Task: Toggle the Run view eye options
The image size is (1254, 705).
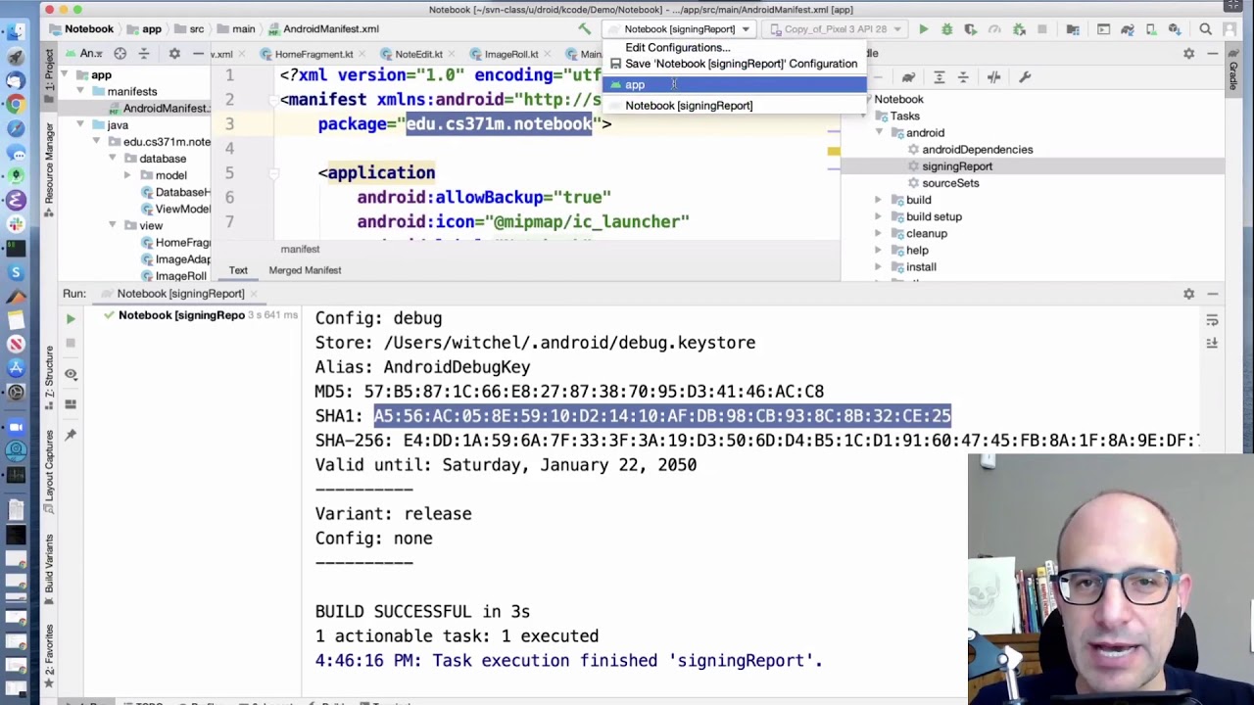Action: click(71, 374)
